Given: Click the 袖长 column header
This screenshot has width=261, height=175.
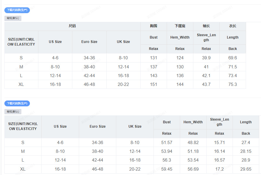Looking at the screenshot, I should point(206,26).
